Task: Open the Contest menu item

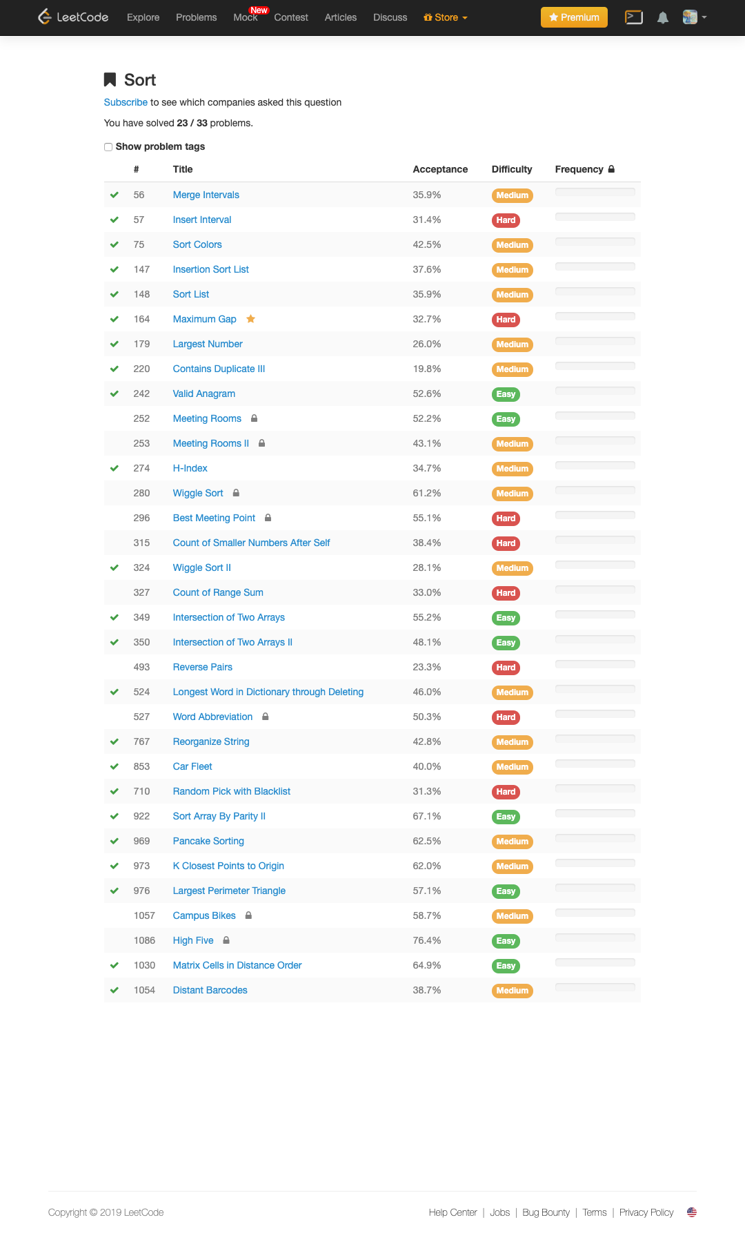Action: click(291, 17)
